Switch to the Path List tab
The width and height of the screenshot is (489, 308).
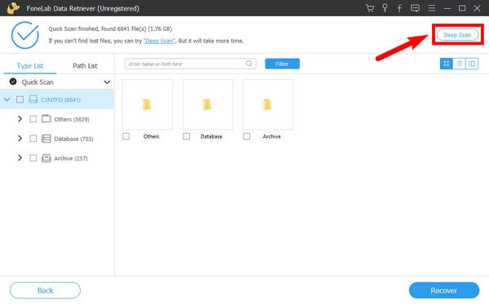(85, 66)
